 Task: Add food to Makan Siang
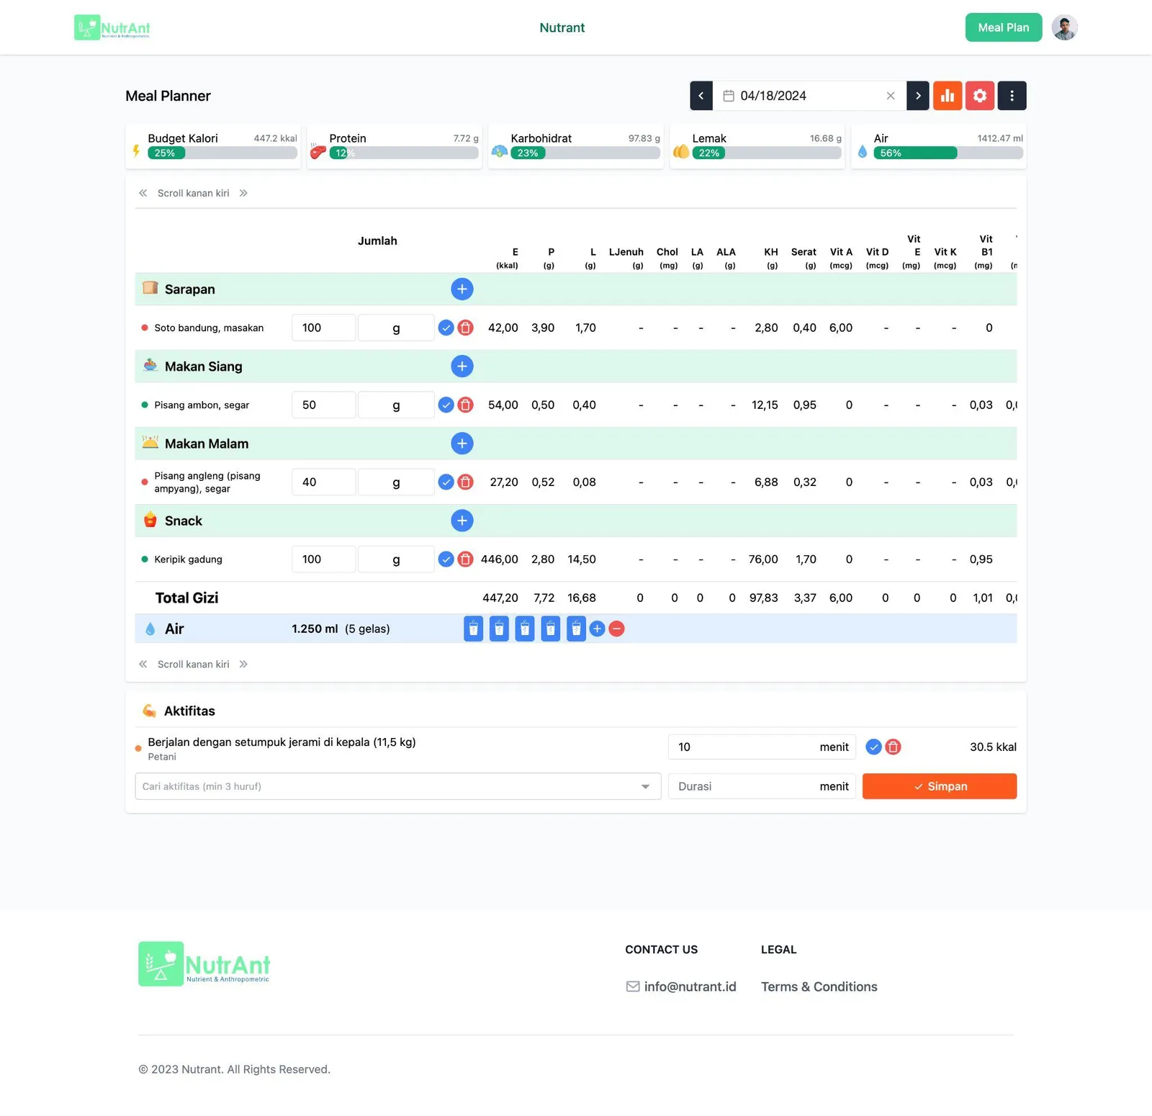[x=462, y=366]
